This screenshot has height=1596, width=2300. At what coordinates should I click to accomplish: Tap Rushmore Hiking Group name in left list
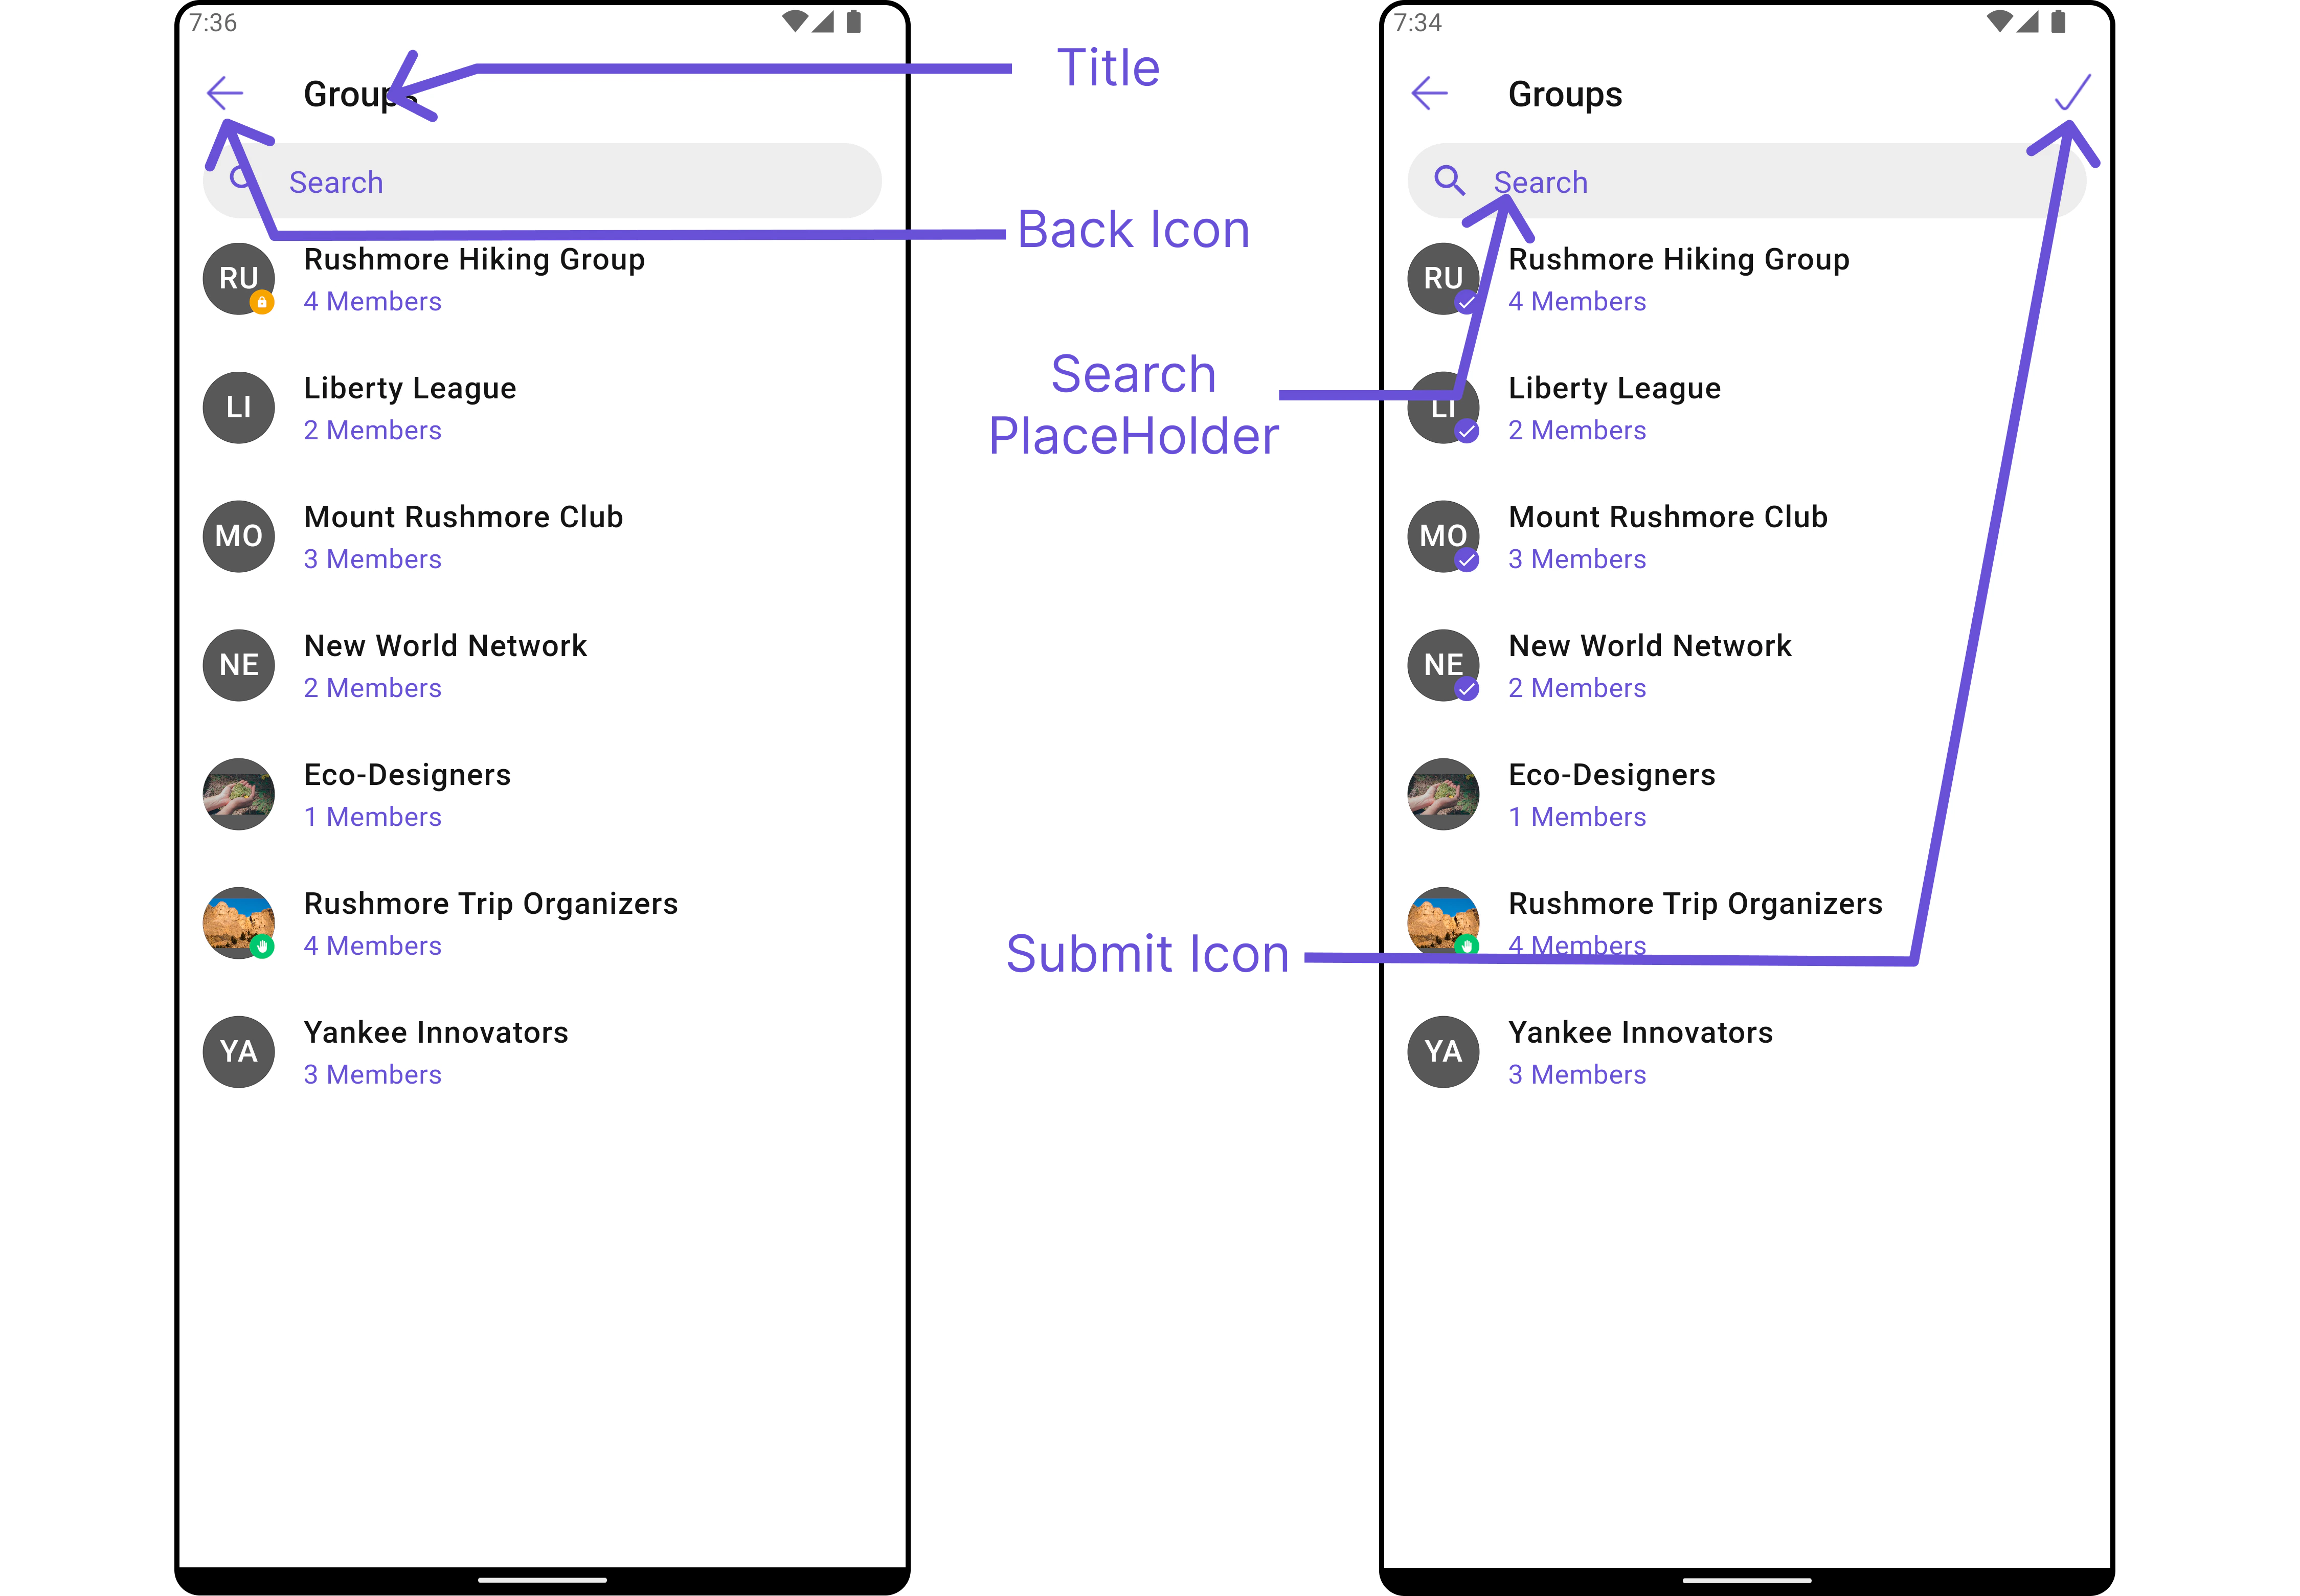point(474,259)
